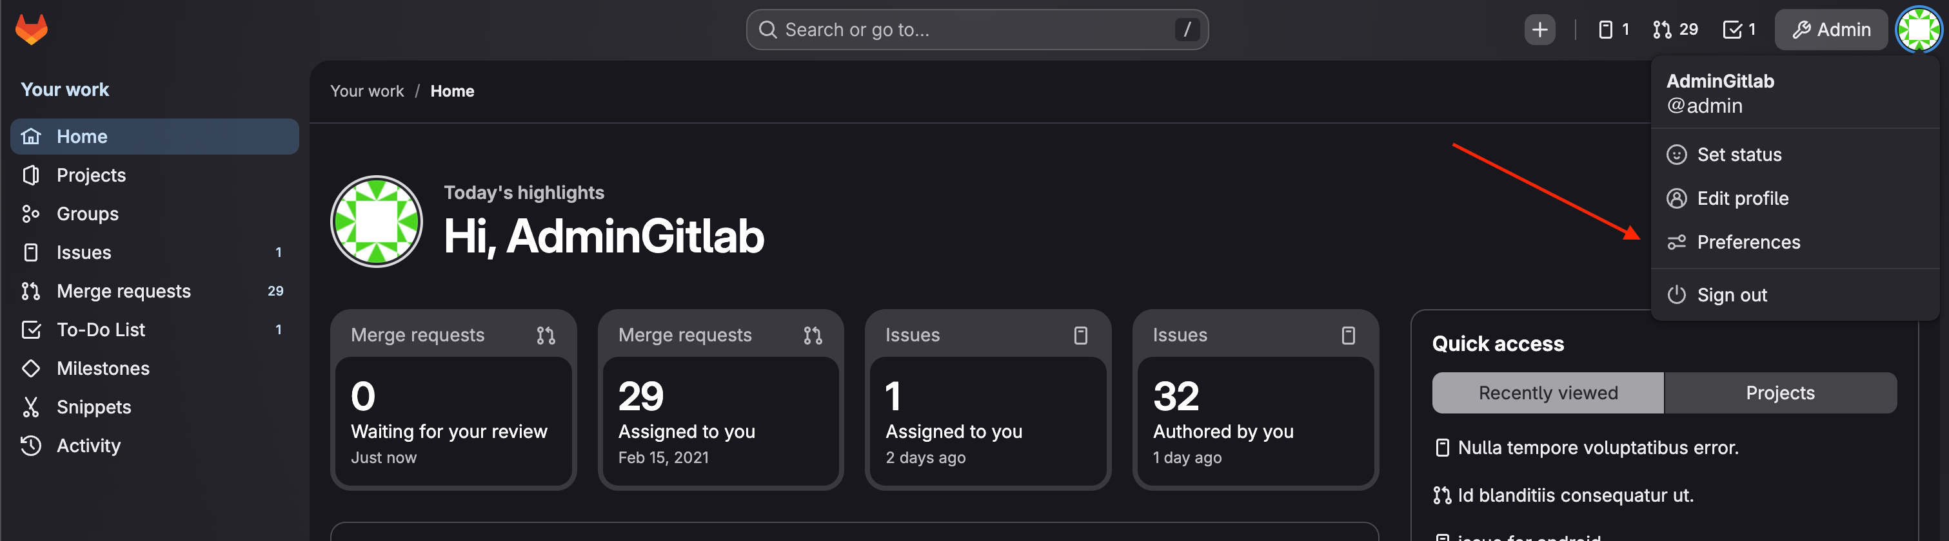The height and width of the screenshot is (541, 1949).
Task: Click the Edit profile person icon
Action: point(1677,199)
